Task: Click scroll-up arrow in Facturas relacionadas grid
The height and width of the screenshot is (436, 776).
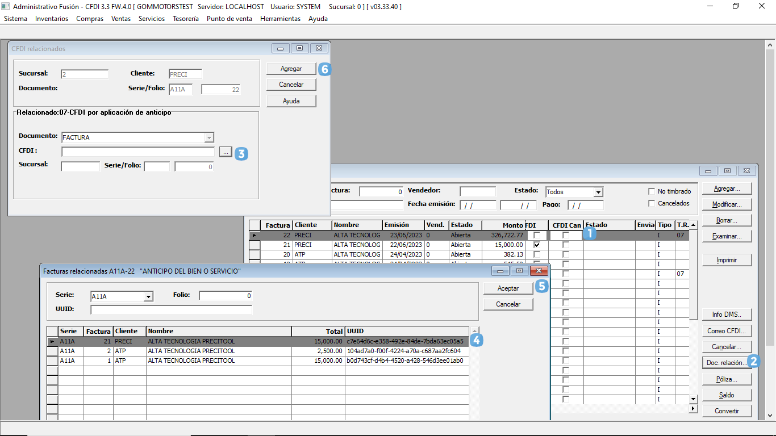Action: click(475, 330)
